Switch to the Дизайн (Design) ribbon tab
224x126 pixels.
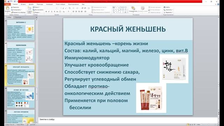pyautogui.click(x=31, y=4)
